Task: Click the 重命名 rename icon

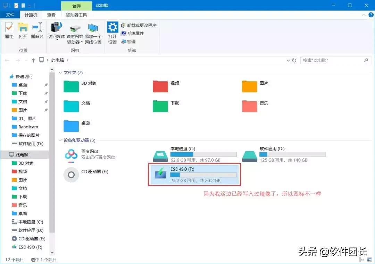Action: 37,30
